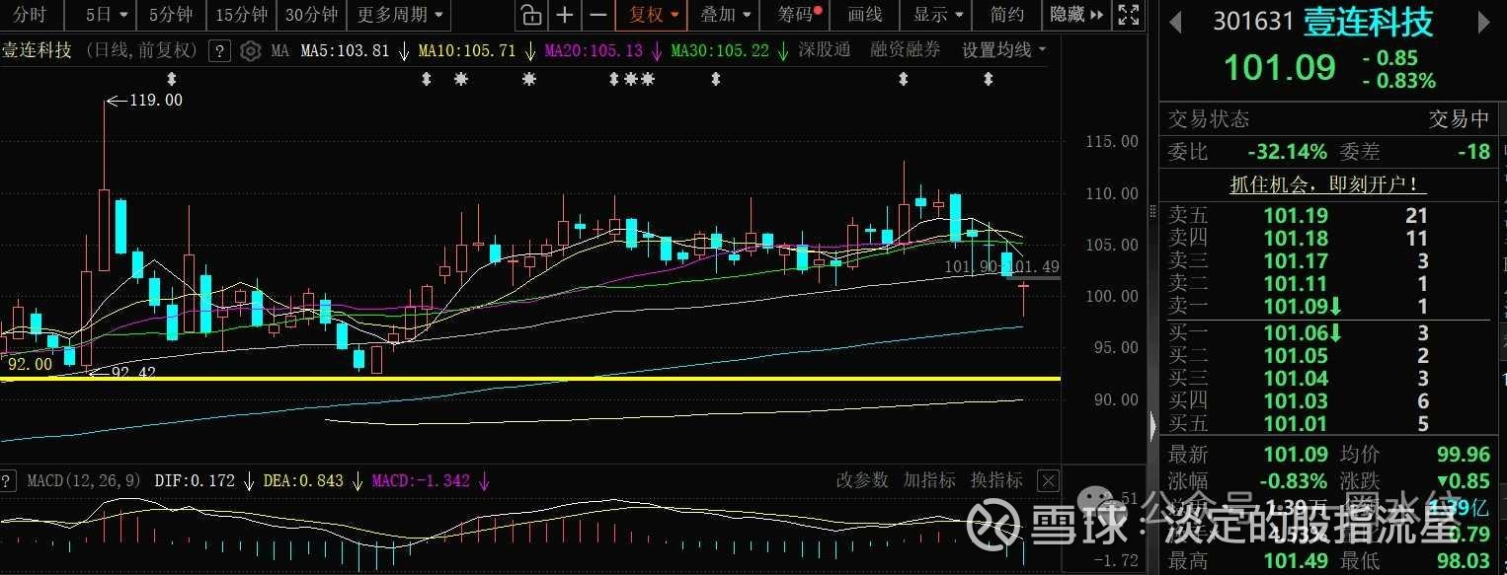The width and height of the screenshot is (1507, 575).
Task: Click the lock icon in chart toolbar
Action: click(530, 15)
